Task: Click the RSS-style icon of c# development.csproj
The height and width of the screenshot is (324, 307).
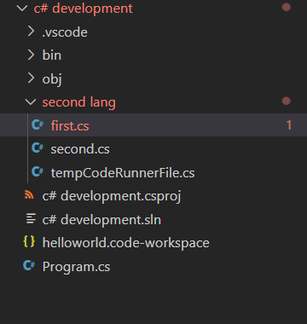Action: click(29, 195)
